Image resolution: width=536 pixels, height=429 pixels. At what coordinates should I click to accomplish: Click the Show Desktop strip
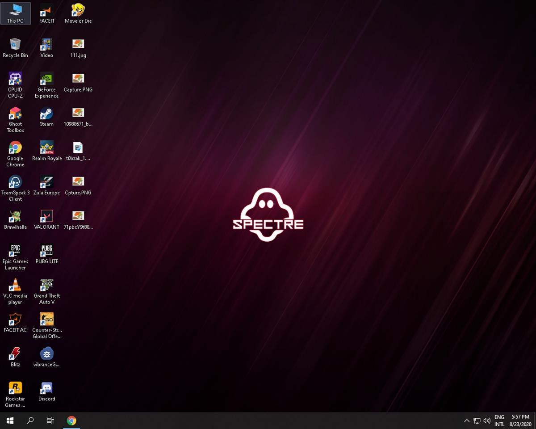click(535, 421)
